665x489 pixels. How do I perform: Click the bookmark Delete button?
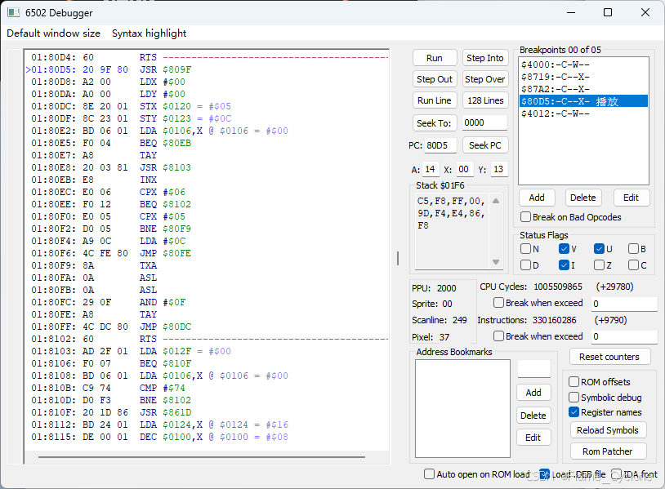pos(533,416)
